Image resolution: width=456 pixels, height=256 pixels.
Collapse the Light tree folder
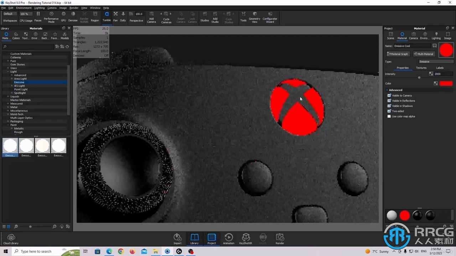tap(8, 71)
